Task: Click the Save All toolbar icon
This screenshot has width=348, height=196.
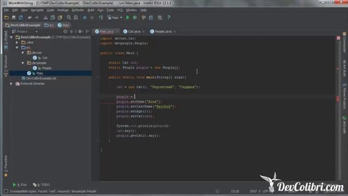Action: coord(14,17)
